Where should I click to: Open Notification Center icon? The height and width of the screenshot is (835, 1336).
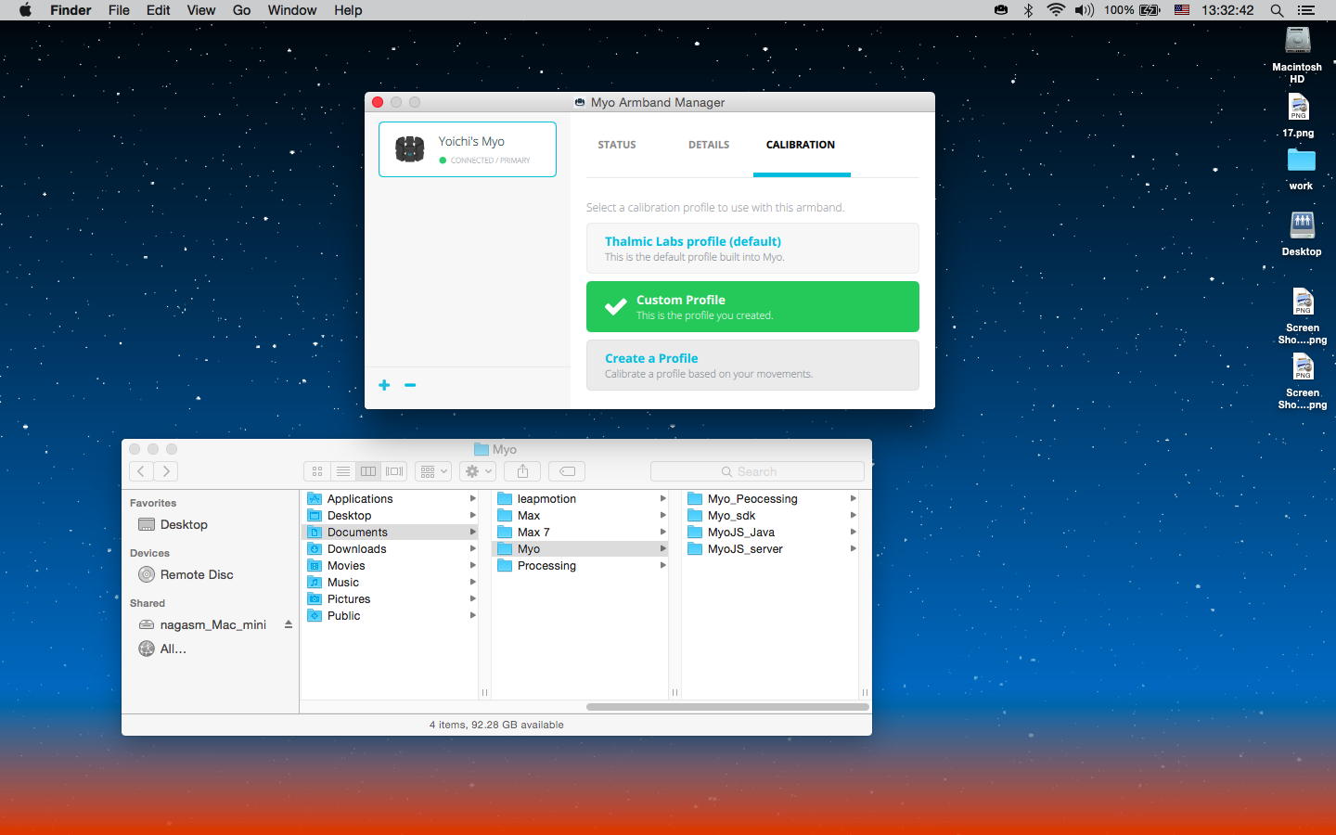[x=1306, y=10]
